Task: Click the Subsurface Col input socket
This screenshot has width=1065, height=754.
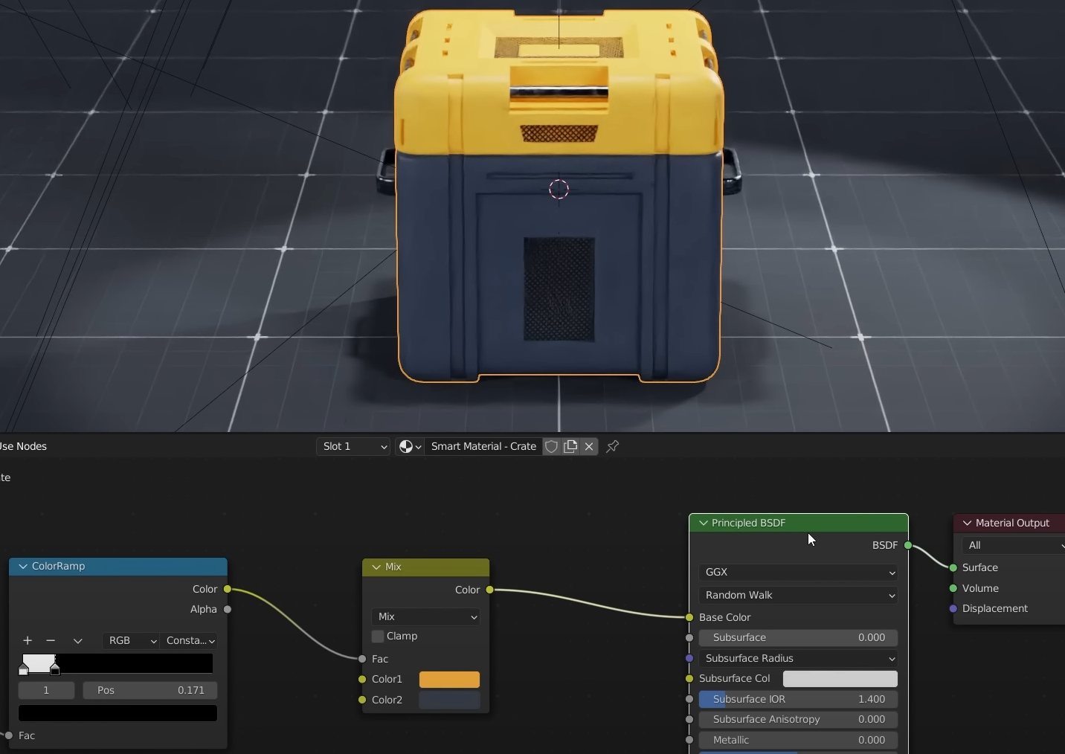Action: [x=689, y=678]
